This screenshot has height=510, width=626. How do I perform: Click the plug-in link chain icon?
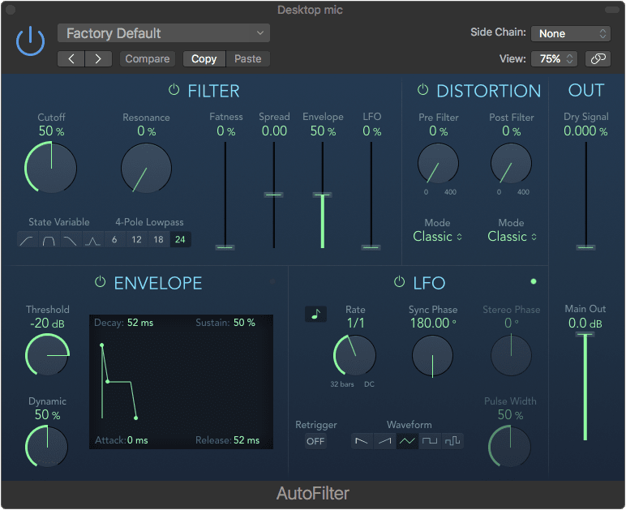598,59
